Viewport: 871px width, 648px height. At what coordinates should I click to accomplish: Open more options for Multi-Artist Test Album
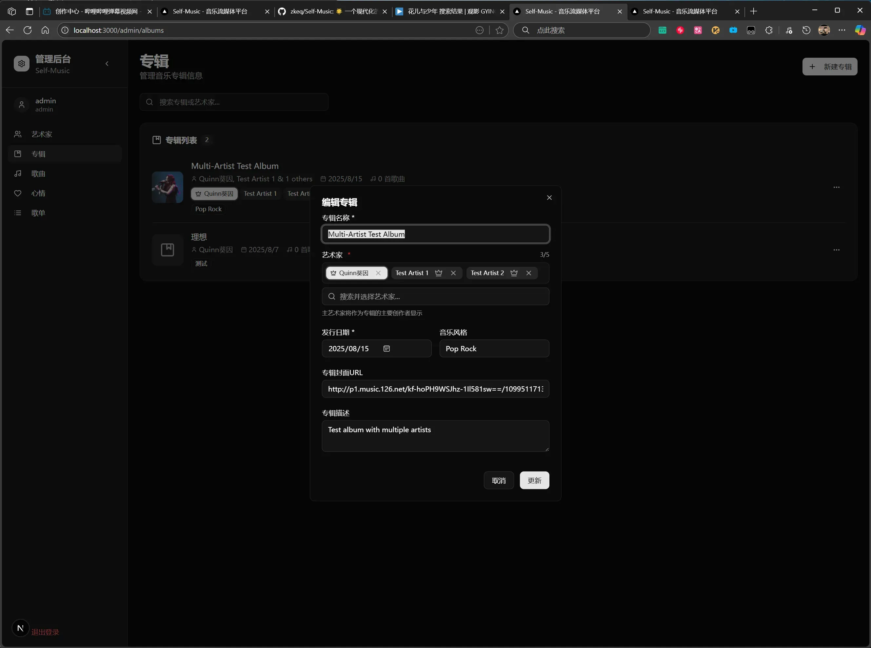[x=836, y=188]
